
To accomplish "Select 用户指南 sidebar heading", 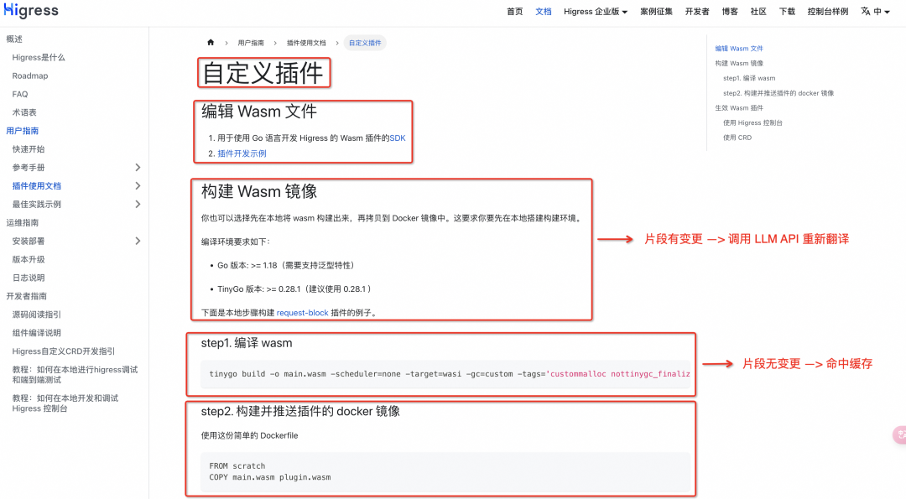I will pyautogui.click(x=23, y=131).
